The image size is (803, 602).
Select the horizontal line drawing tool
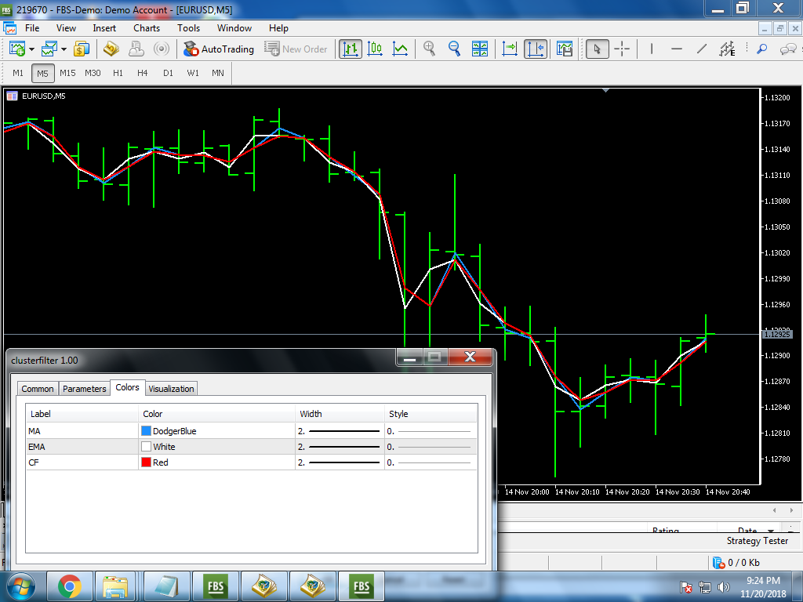[677, 49]
